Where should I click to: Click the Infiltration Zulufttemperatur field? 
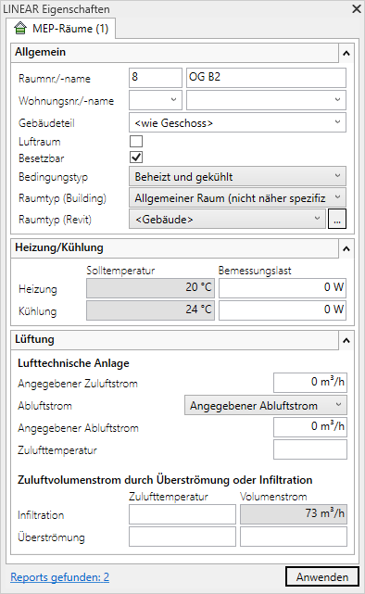tap(182, 514)
